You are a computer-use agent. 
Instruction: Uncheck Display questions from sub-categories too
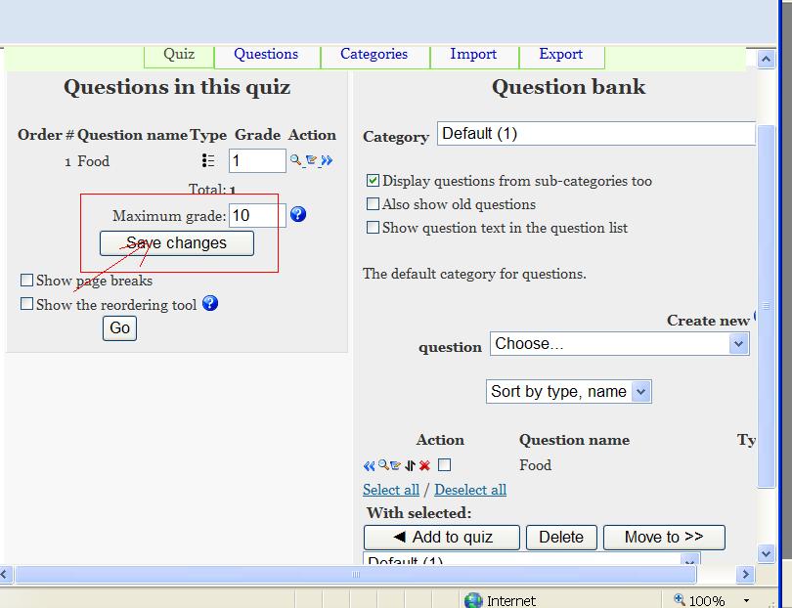373,181
